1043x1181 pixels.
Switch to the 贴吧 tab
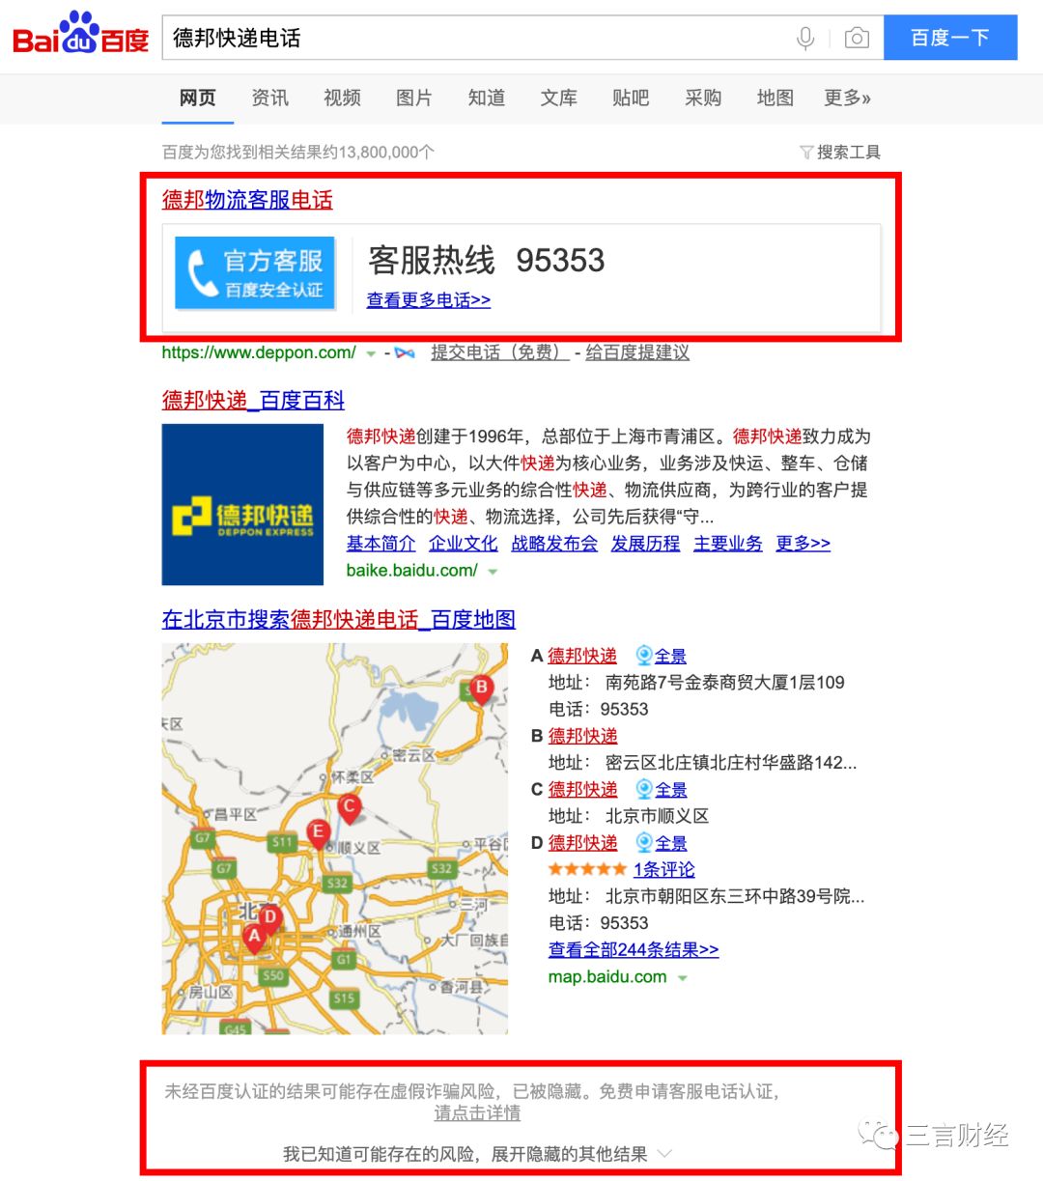(x=631, y=98)
